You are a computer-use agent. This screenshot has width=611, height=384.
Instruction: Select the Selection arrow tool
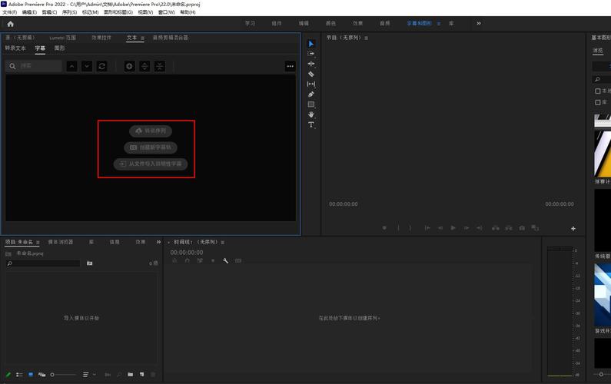tap(311, 44)
